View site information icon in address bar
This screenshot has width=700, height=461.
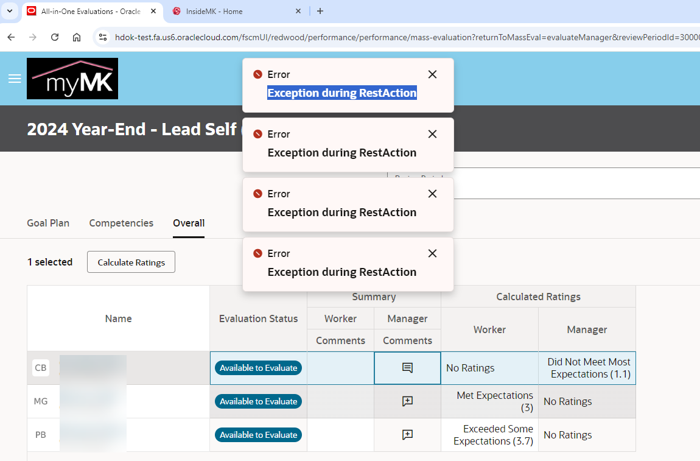coord(103,37)
